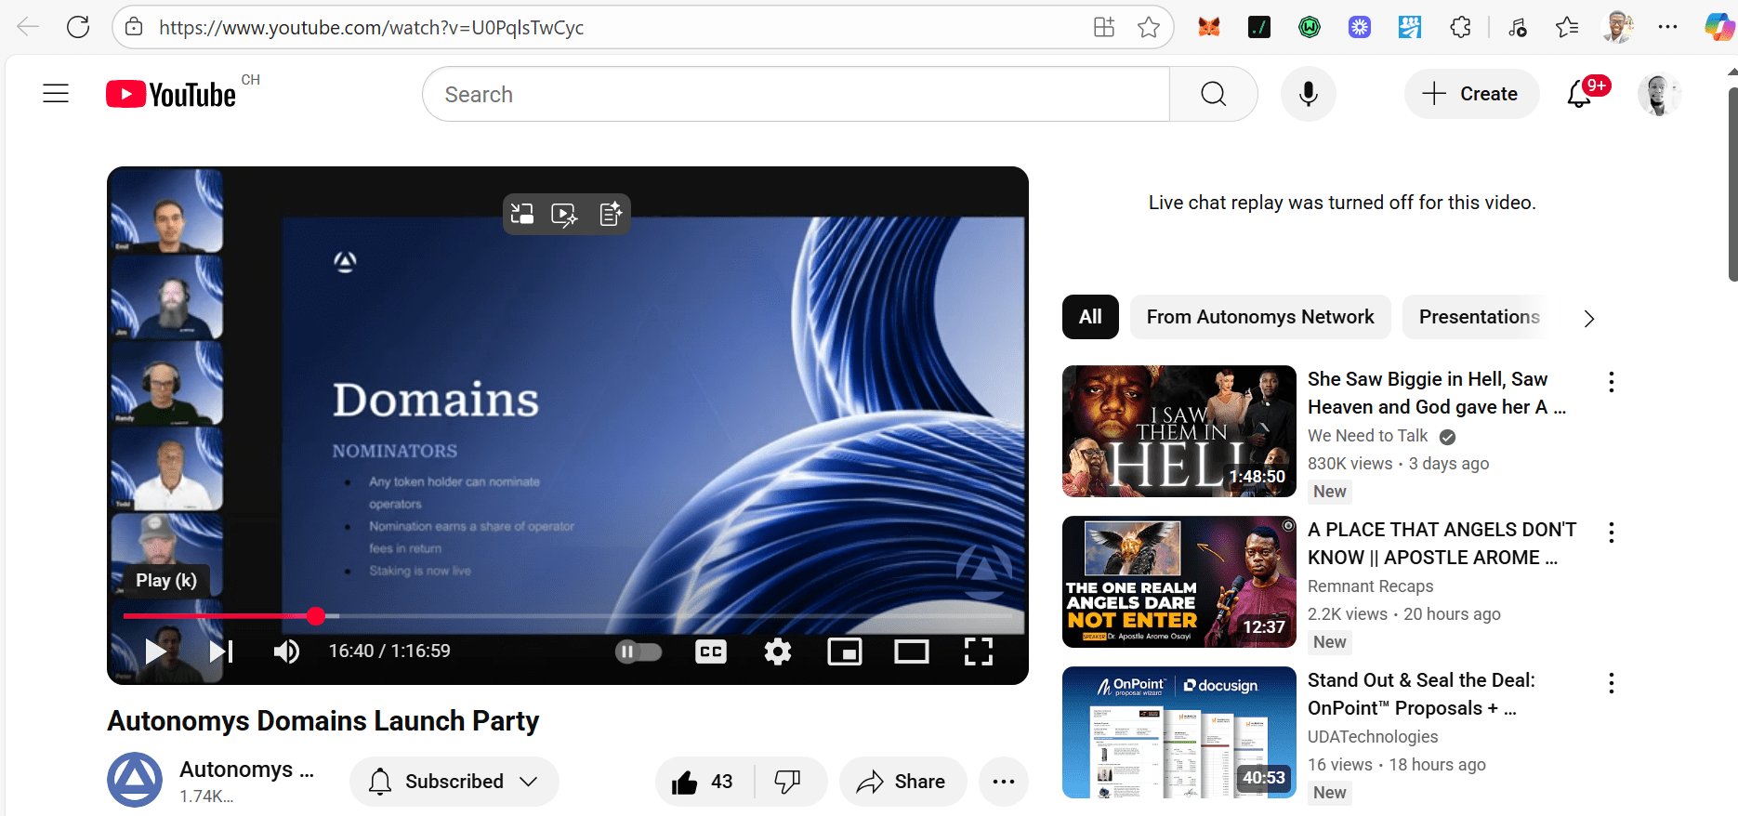Screen dimensions: 1738x816
Task: Open options for Angels Don't Know video
Action: coord(1612,533)
